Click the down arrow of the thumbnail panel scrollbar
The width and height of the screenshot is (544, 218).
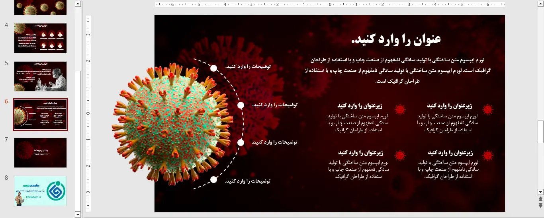(x=78, y=214)
